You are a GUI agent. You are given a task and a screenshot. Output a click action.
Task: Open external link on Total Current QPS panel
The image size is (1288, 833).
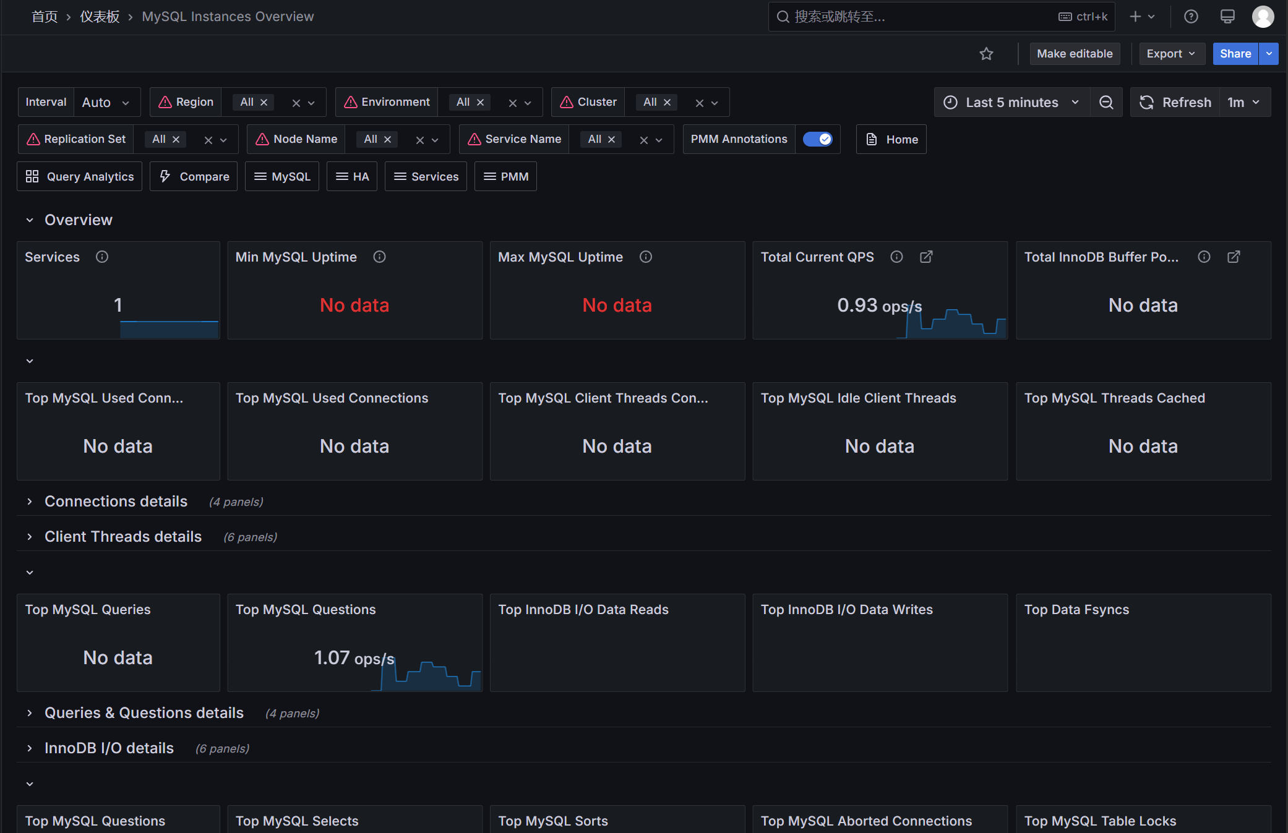pos(926,257)
